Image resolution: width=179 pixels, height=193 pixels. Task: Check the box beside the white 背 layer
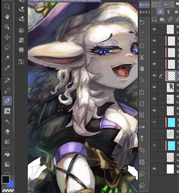[x=161, y=169]
